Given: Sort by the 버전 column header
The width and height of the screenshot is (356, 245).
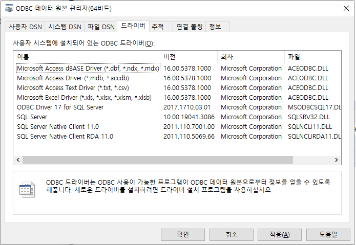Looking at the screenshot, I should pyautogui.click(x=189, y=57).
